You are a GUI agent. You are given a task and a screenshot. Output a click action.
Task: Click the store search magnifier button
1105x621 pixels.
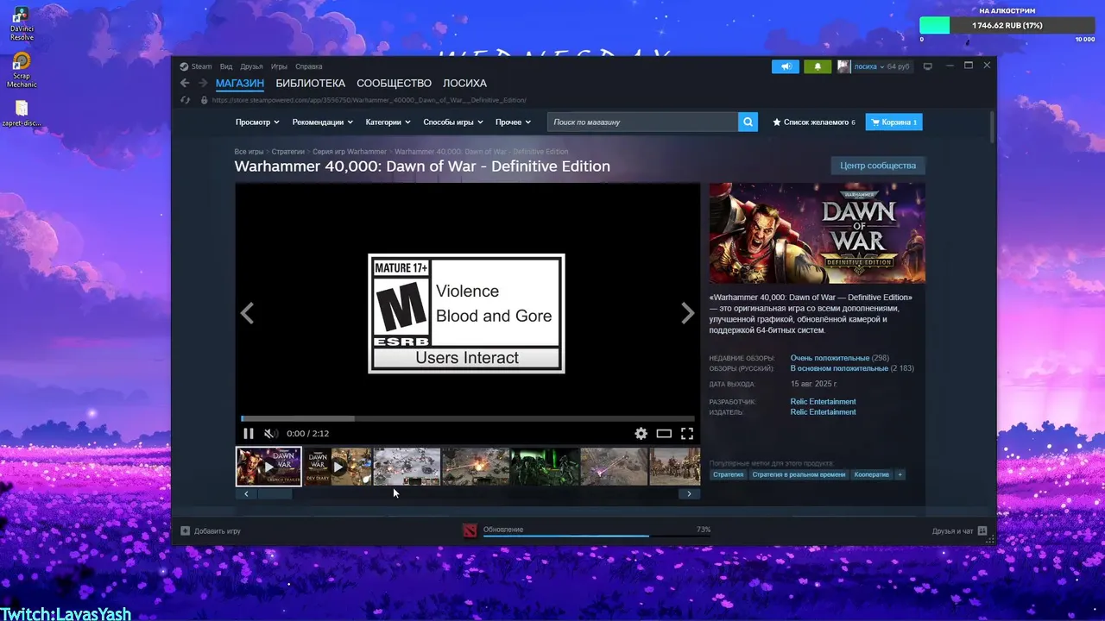(x=748, y=122)
